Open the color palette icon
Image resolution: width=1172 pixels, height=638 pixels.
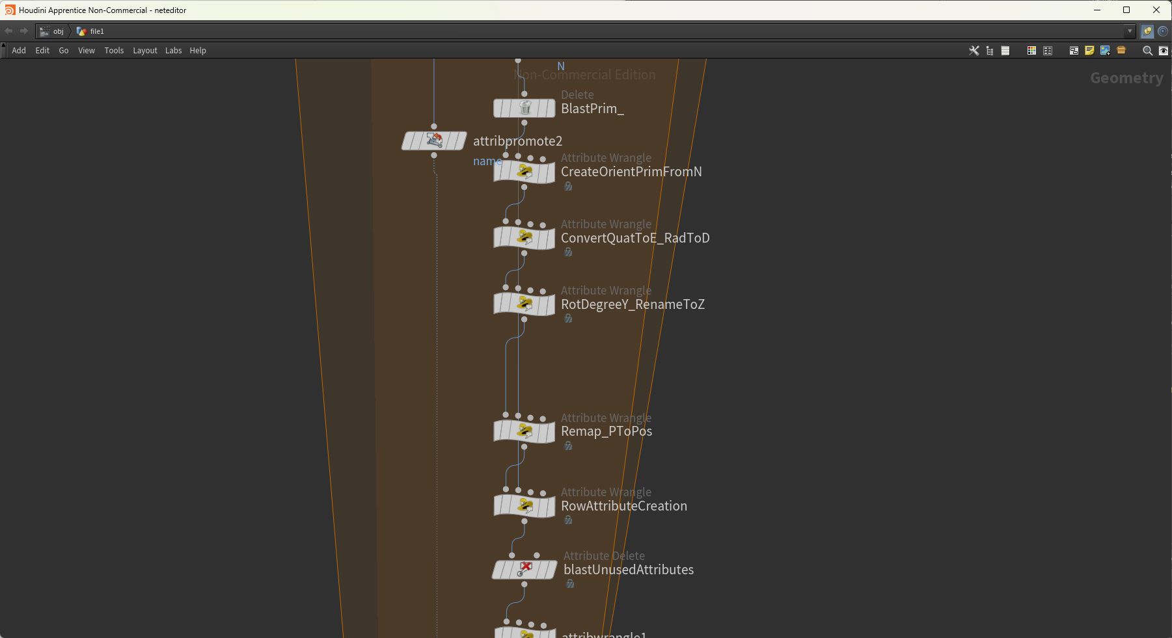(x=1031, y=51)
